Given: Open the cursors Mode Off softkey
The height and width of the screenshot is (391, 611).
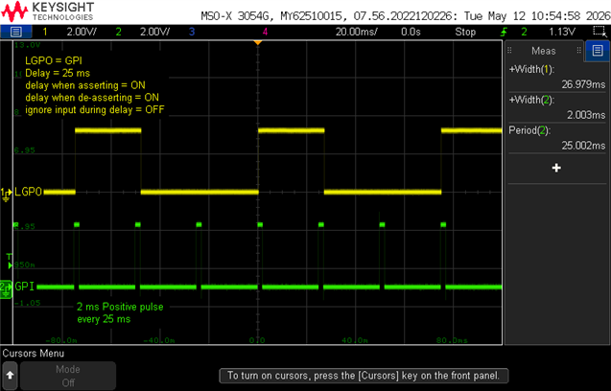Looking at the screenshot, I should point(68,376).
